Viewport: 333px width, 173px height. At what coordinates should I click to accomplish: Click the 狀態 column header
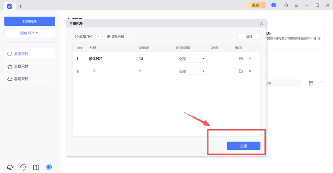pyautogui.click(x=214, y=48)
